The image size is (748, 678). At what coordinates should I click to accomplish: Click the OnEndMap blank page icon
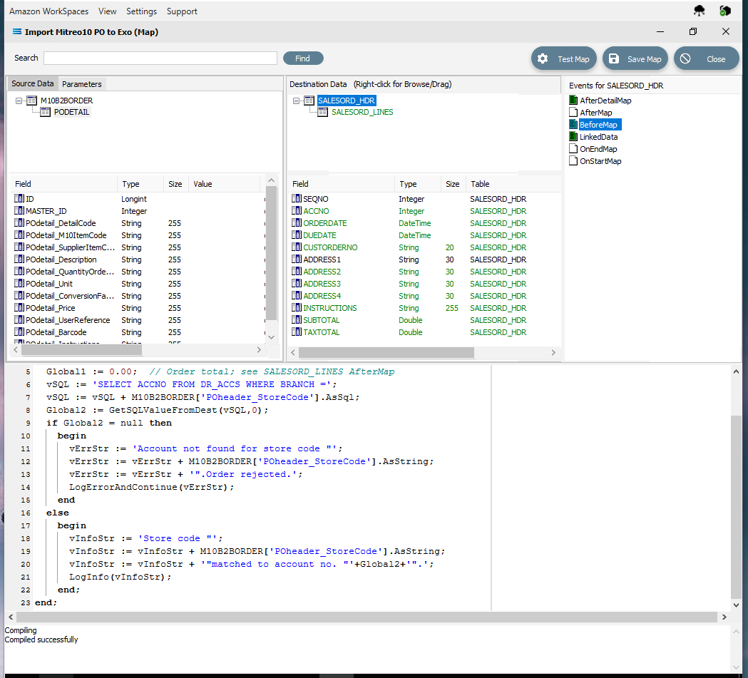[x=573, y=149]
